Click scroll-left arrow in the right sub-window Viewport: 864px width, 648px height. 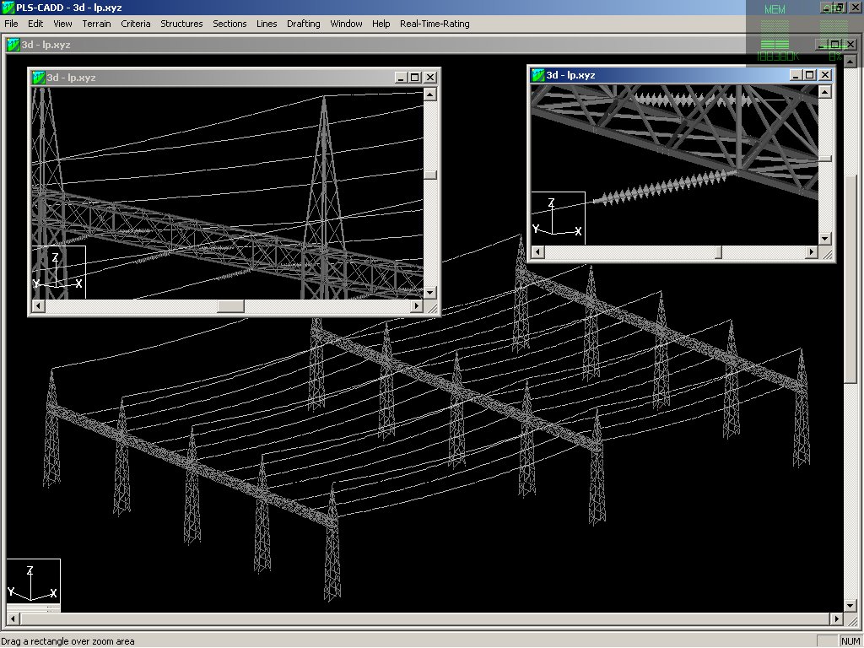pyautogui.click(x=537, y=251)
